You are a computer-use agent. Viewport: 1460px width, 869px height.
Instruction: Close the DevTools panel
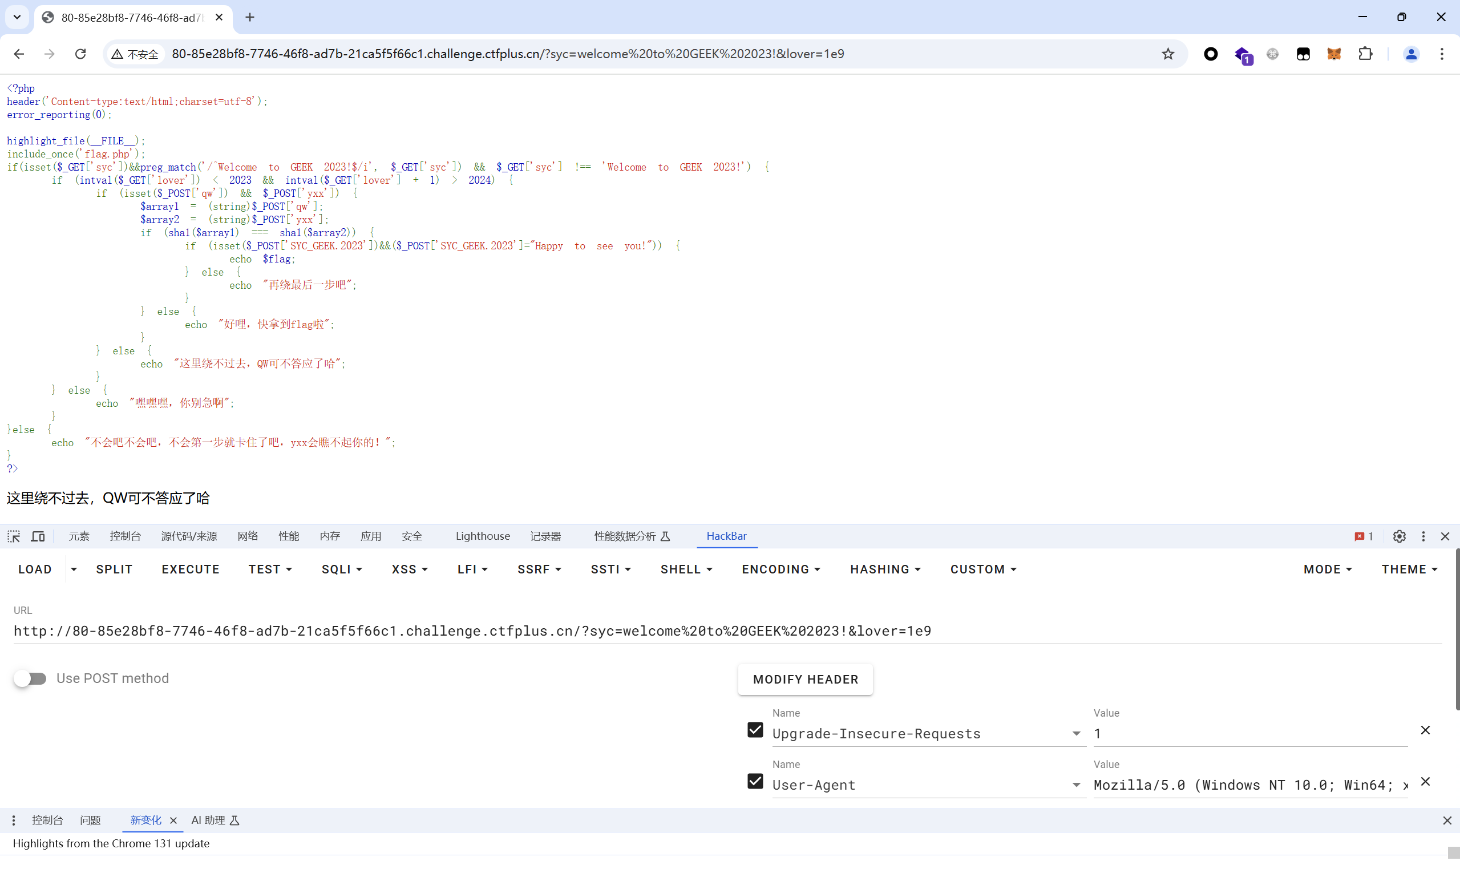click(1445, 536)
